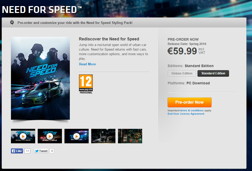Click the Rediscover the Need for Speed heading
252x171 pixels.
[109, 39]
